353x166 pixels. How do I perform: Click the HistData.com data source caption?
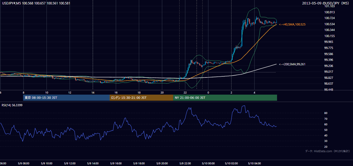pyautogui.click(x=328, y=151)
